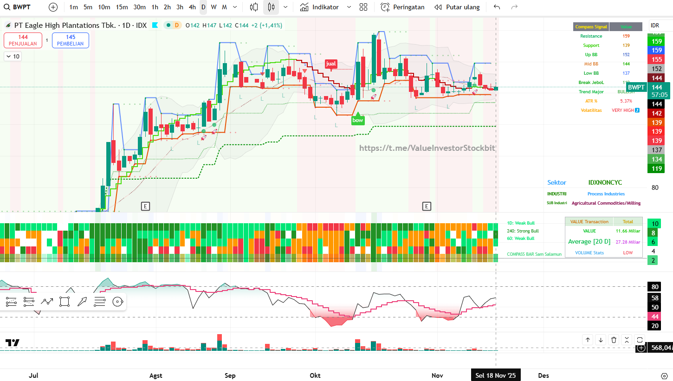Image resolution: width=673 pixels, height=381 pixels.
Task: Switch to the 1h timeframe
Action: pyautogui.click(x=155, y=7)
